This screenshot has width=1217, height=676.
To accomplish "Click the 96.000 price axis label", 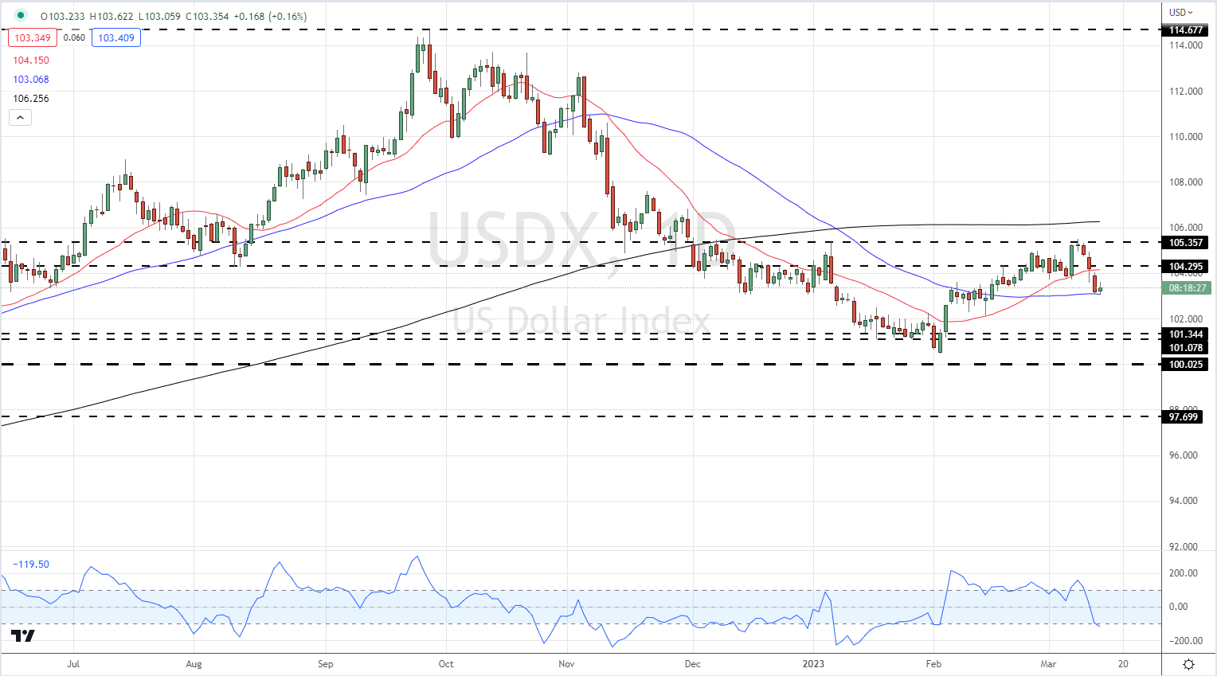I will pos(1184,455).
